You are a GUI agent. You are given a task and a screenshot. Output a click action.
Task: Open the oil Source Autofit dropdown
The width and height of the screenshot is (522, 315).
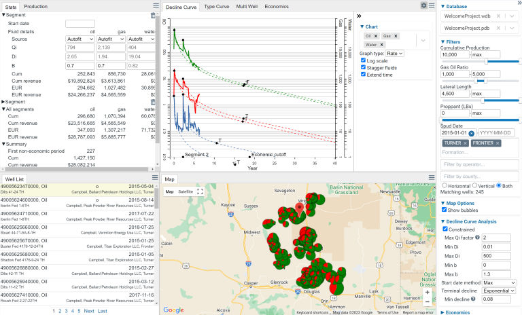[80, 39]
